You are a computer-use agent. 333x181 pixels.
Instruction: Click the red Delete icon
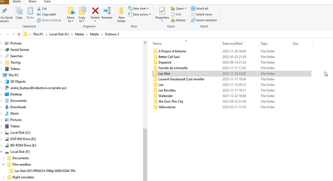pyautogui.click(x=95, y=11)
